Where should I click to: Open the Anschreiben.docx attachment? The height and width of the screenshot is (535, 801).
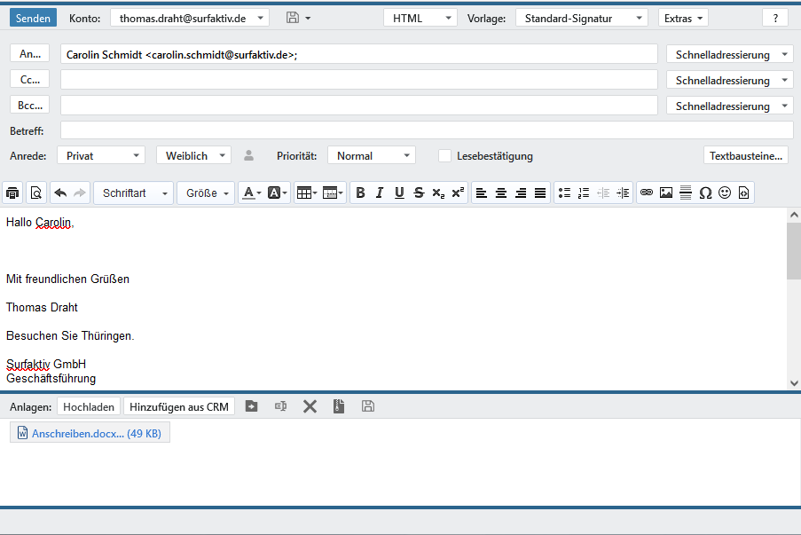90,433
